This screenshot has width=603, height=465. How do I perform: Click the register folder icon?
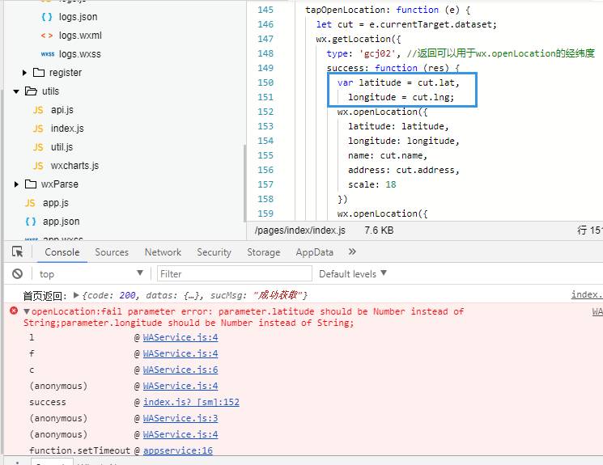[39, 72]
